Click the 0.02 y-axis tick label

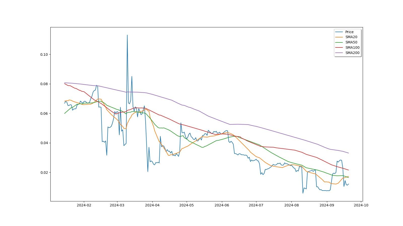tap(44, 173)
